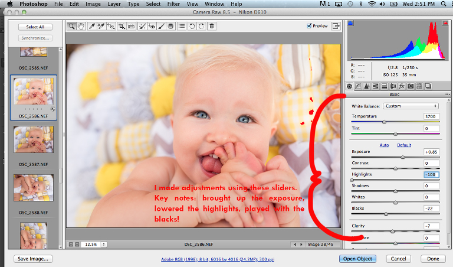Pick the Adjustment Brush tool

(161, 27)
